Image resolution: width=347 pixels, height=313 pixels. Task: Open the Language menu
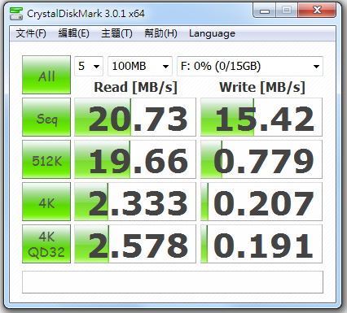point(212,33)
